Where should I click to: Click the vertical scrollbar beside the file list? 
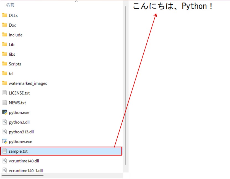click(x=126, y=83)
